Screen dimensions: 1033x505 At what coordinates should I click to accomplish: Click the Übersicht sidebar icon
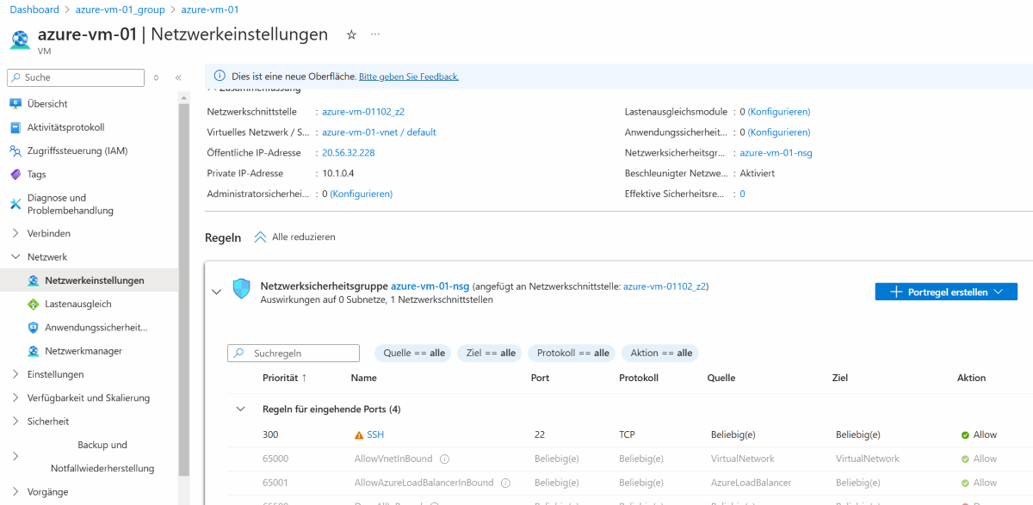point(15,104)
